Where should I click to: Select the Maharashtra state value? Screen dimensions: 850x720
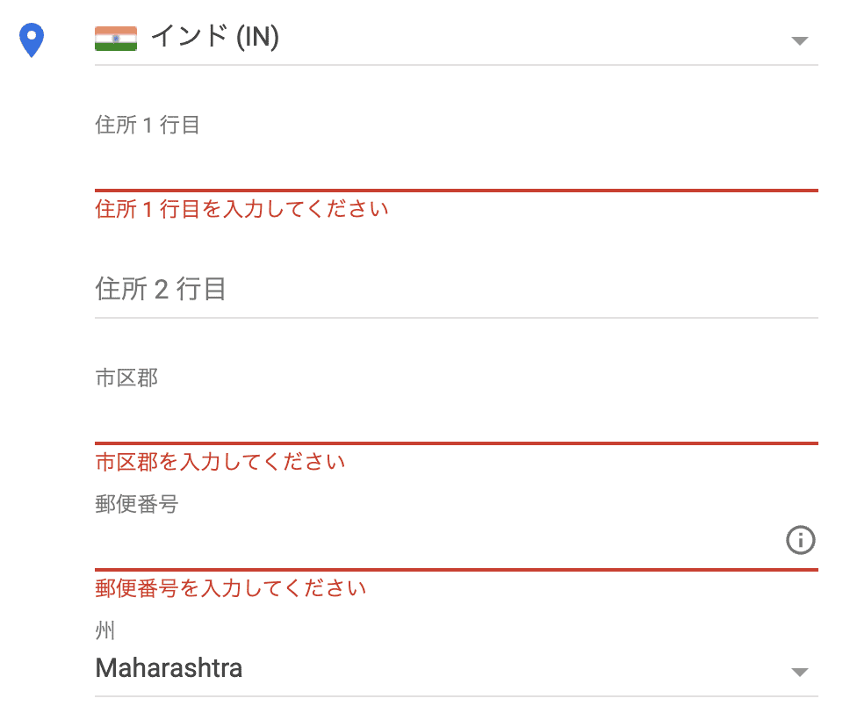point(169,668)
